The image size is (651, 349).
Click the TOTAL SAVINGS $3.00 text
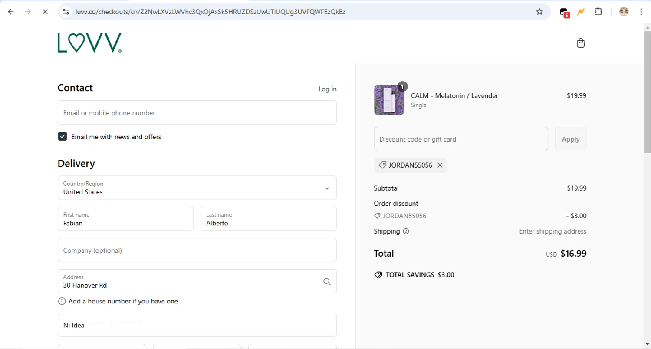point(420,275)
